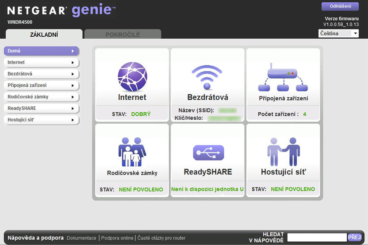Open Rodičovské zámky sidebar item
This screenshot has width=368, height=245.
coord(41,97)
